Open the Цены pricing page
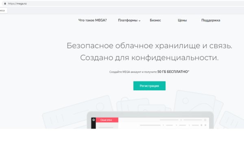This screenshot has height=163, width=244. (x=182, y=20)
